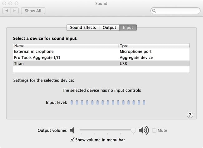Select External microphone input device

coord(101,52)
